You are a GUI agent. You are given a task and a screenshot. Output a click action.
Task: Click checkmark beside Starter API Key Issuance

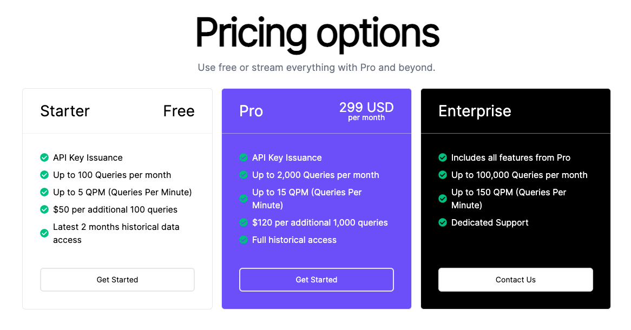pos(44,157)
